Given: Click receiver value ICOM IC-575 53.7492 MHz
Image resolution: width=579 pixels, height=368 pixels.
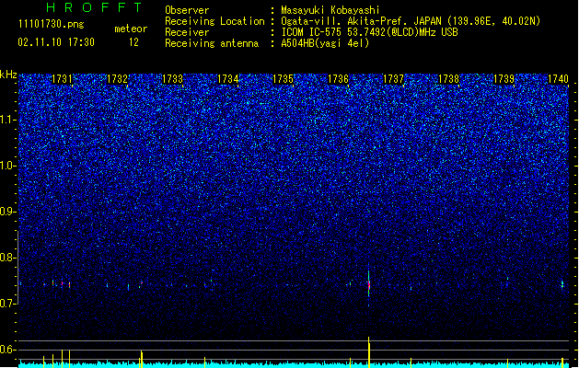Looking at the screenshot, I should pyautogui.click(x=369, y=32).
